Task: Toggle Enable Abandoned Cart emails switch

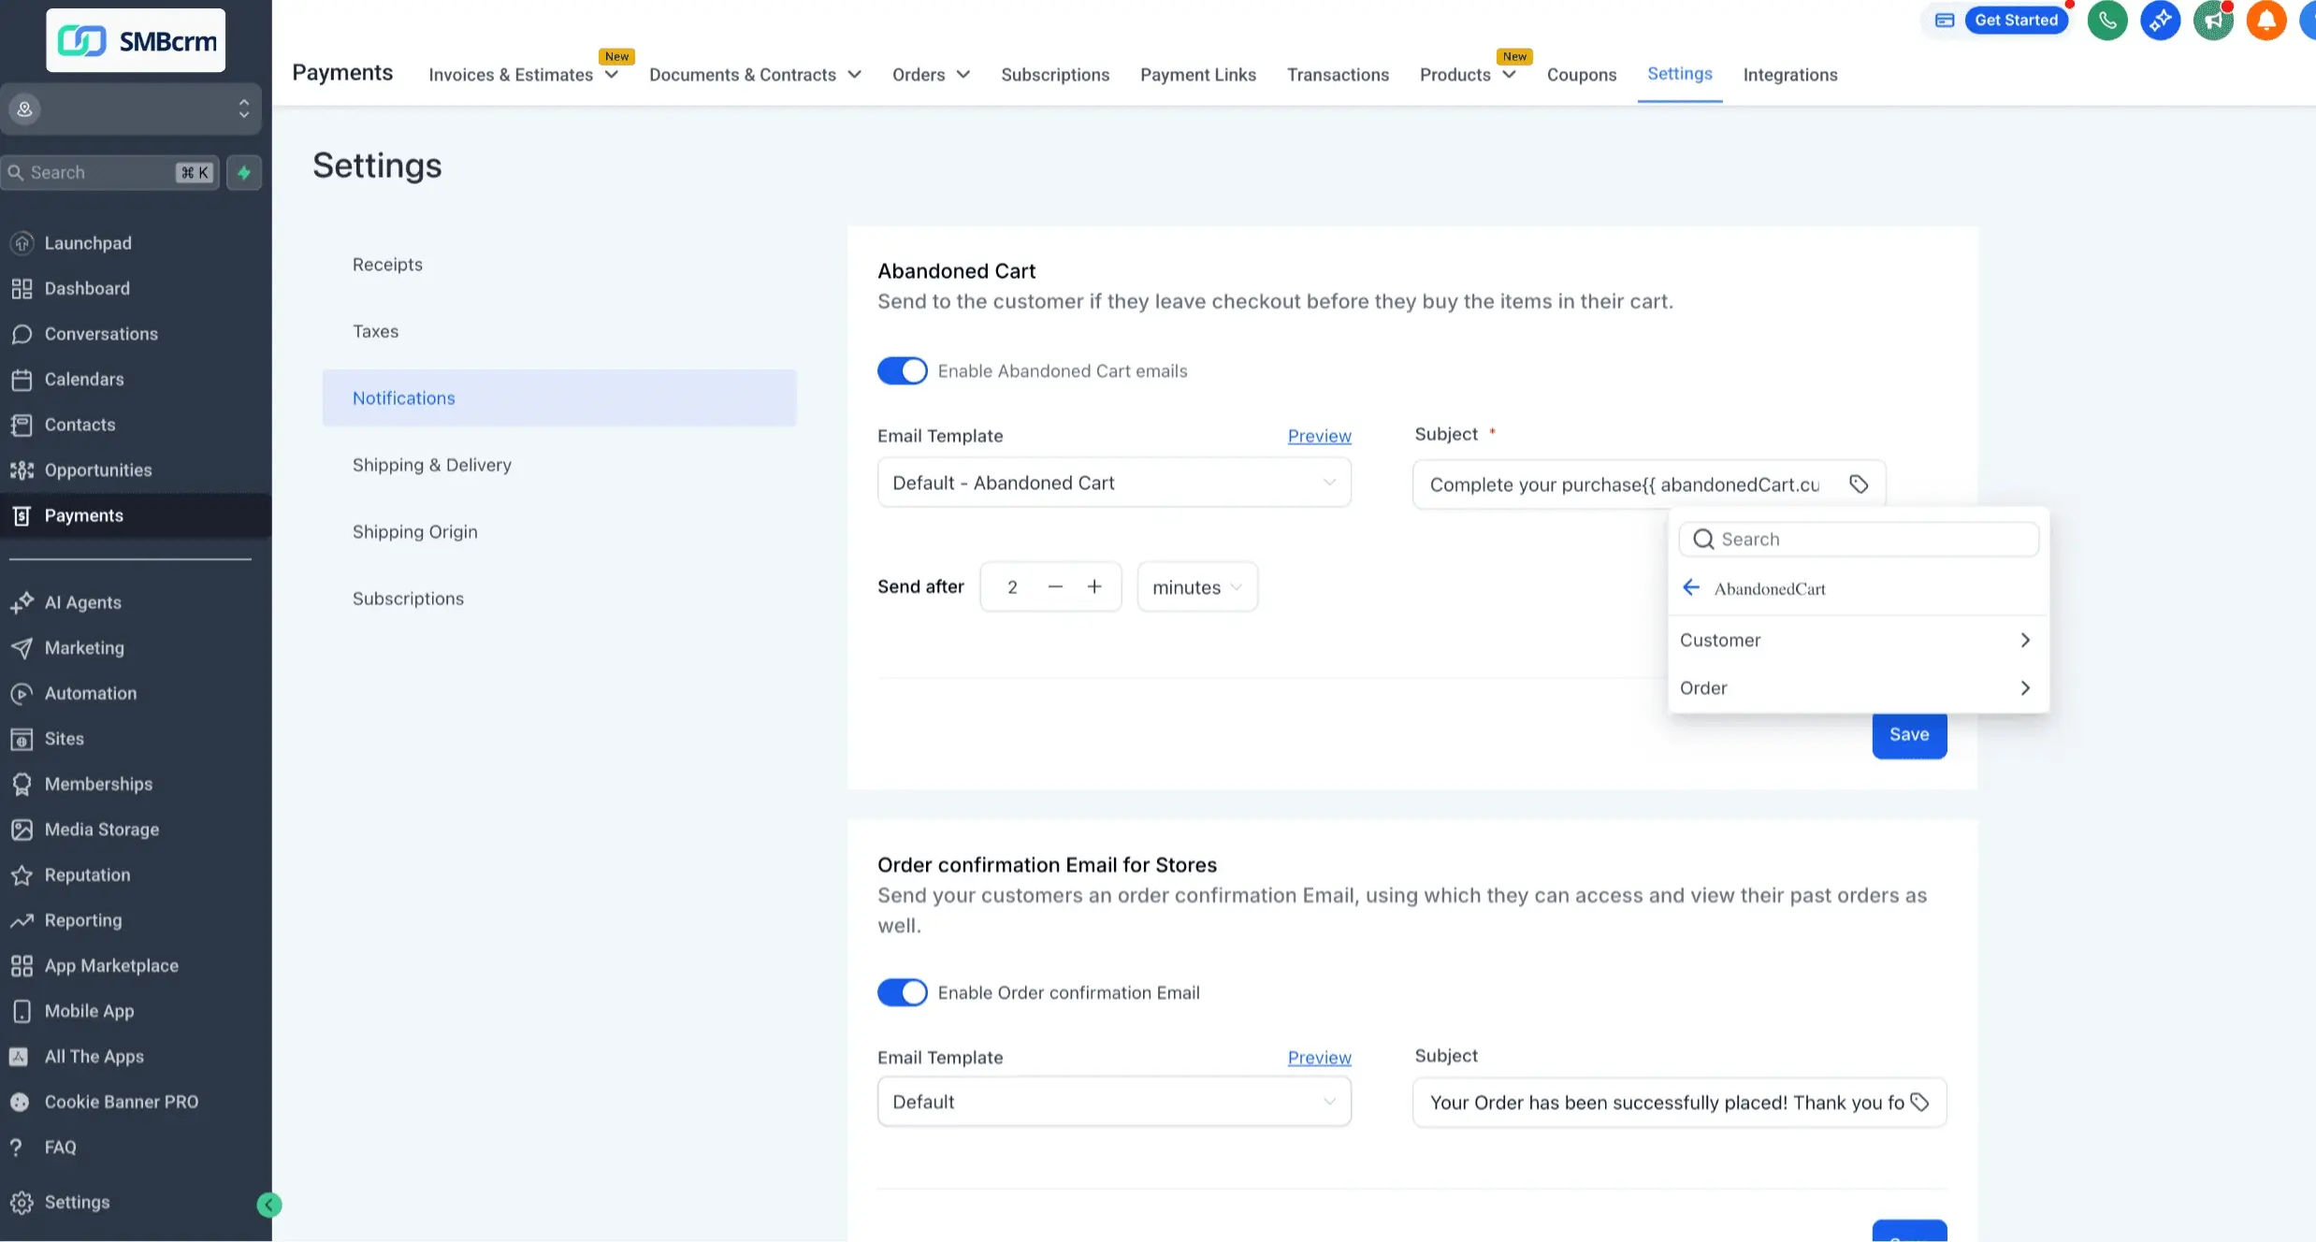Action: 902,371
